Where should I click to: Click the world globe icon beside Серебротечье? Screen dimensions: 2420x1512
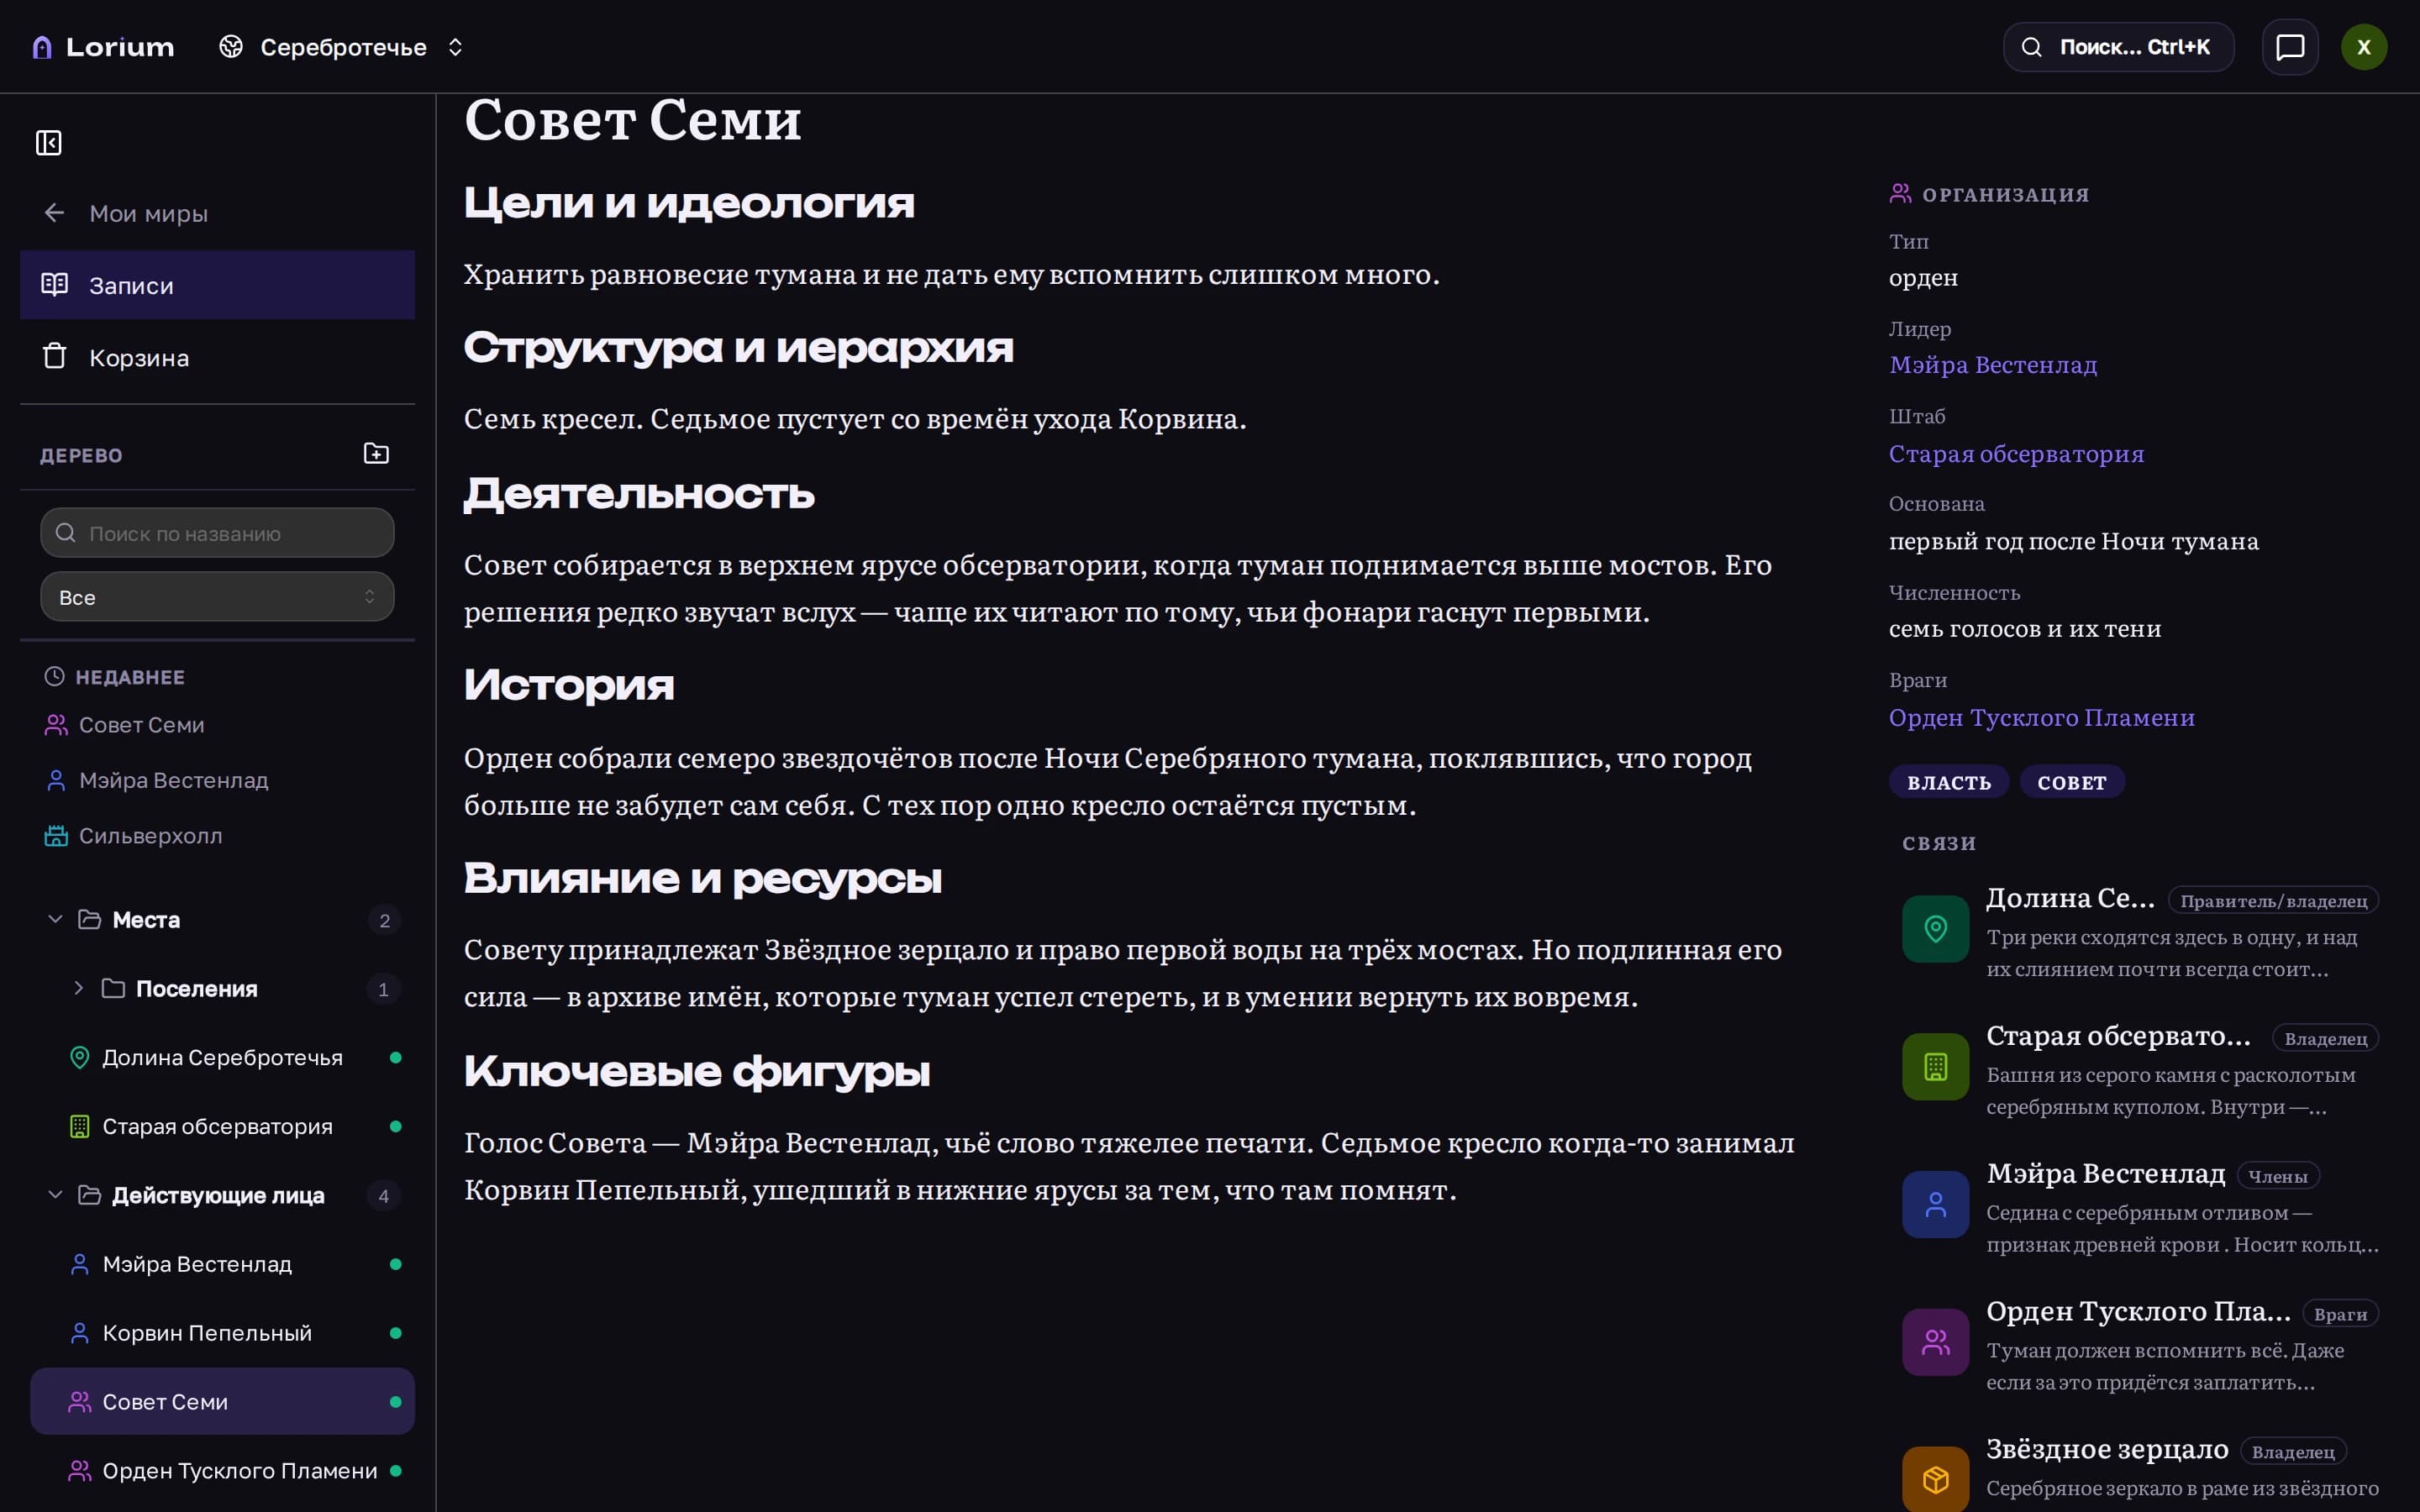click(x=231, y=47)
